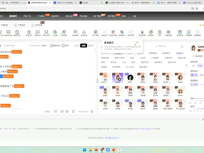Viewport: 204px width, 153px height.
Task: Select the purple play emotion option button
Action: pyautogui.click(x=194, y=75)
